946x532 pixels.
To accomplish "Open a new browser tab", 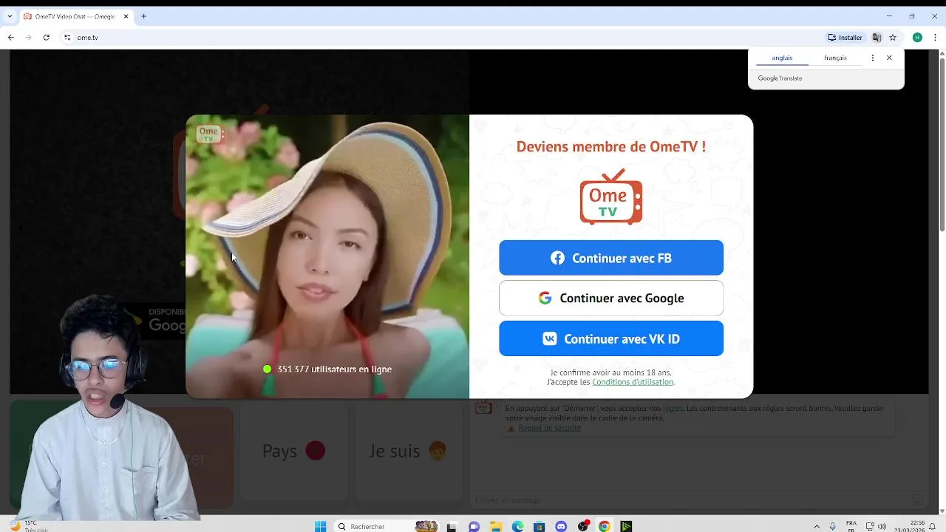I will (143, 16).
